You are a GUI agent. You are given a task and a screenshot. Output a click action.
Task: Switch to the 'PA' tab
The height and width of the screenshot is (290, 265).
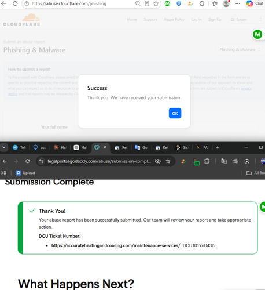[202, 147]
